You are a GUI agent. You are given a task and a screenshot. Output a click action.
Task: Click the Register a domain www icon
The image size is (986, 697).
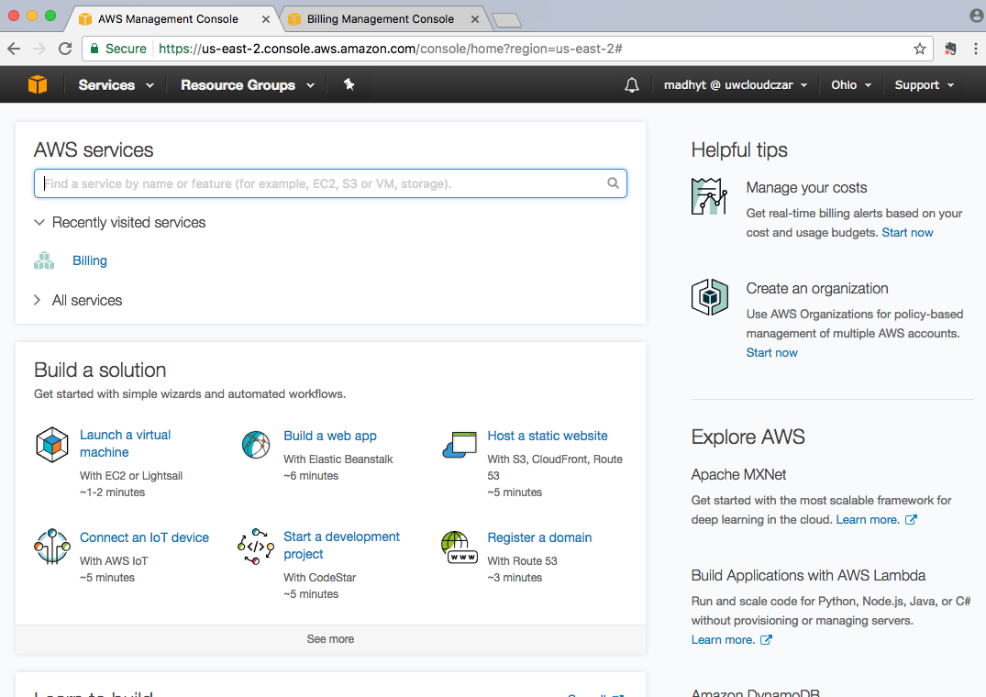(460, 547)
